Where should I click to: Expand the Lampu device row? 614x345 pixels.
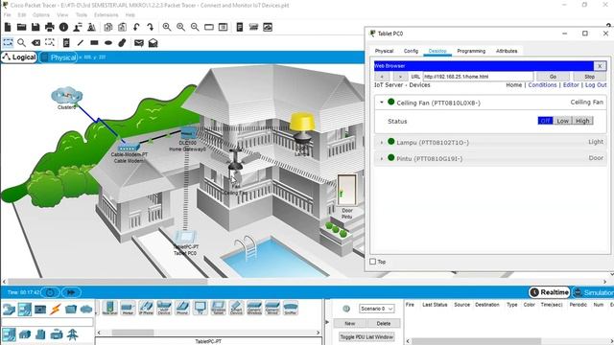point(382,143)
